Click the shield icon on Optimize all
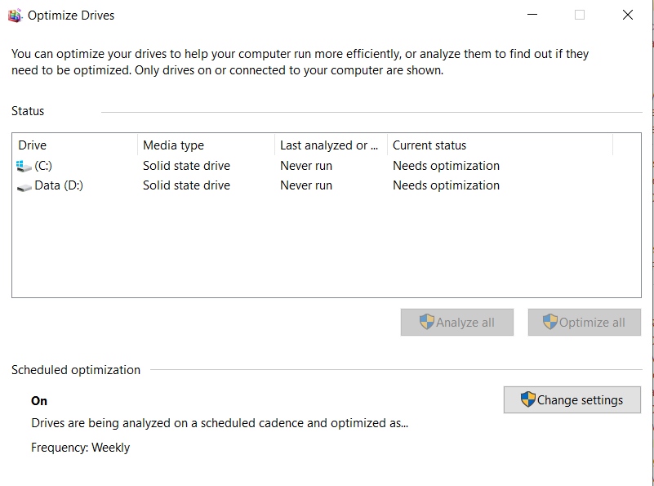This screenshot has height=486, width=654. [550, 322]
